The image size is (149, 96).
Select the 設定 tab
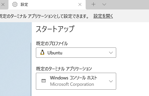(47, 5)
